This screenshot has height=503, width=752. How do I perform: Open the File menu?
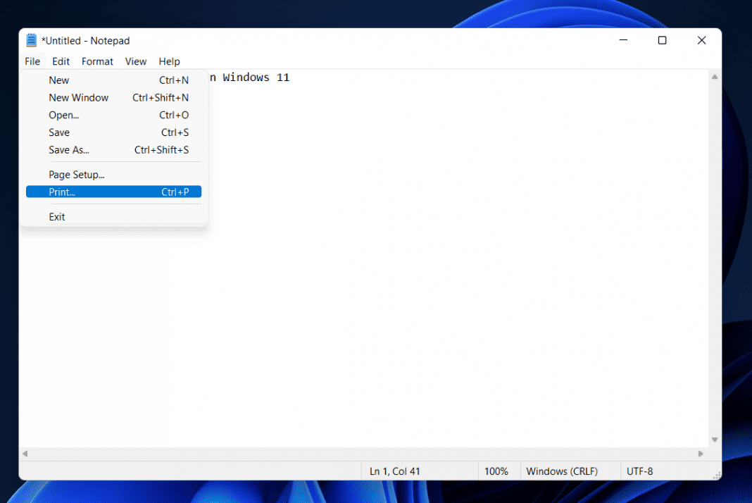32,61
